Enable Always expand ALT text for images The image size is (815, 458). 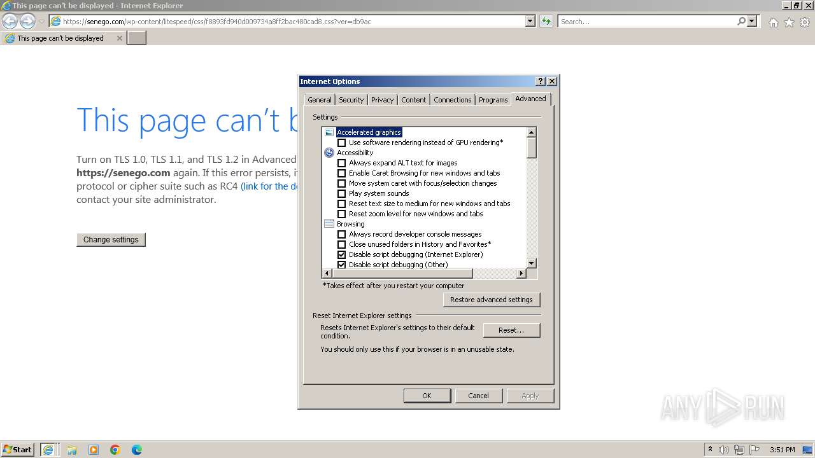coord(342,163)
